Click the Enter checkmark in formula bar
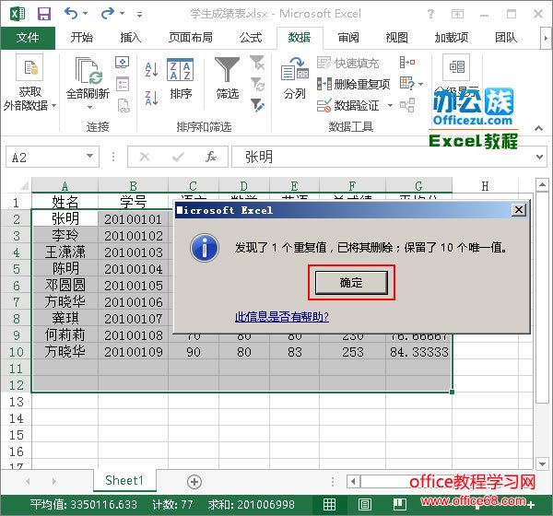 pos(178,157)
